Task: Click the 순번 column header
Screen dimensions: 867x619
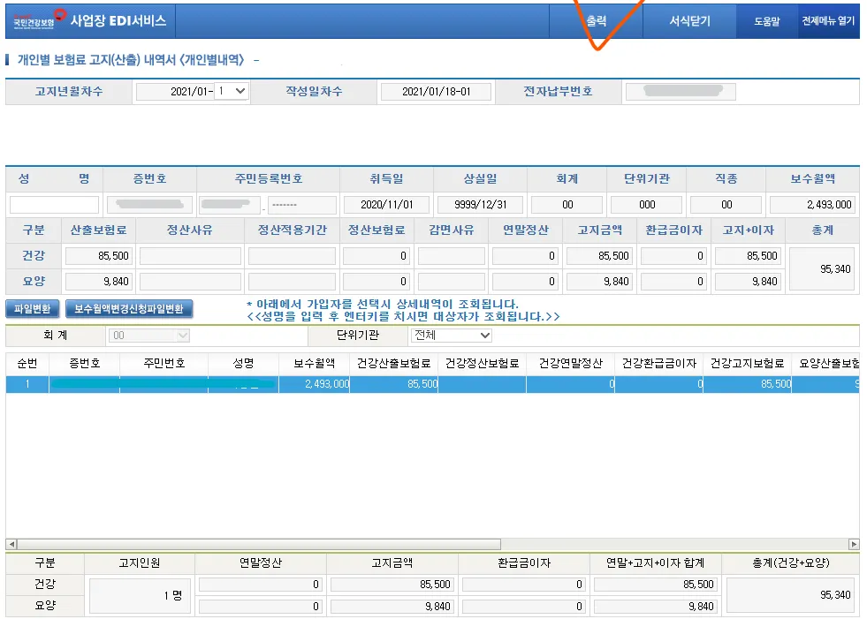Action: pos(27,363)
